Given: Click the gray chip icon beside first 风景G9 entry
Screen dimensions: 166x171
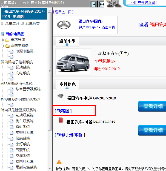Looking at the screenshot, I should 61,96.
